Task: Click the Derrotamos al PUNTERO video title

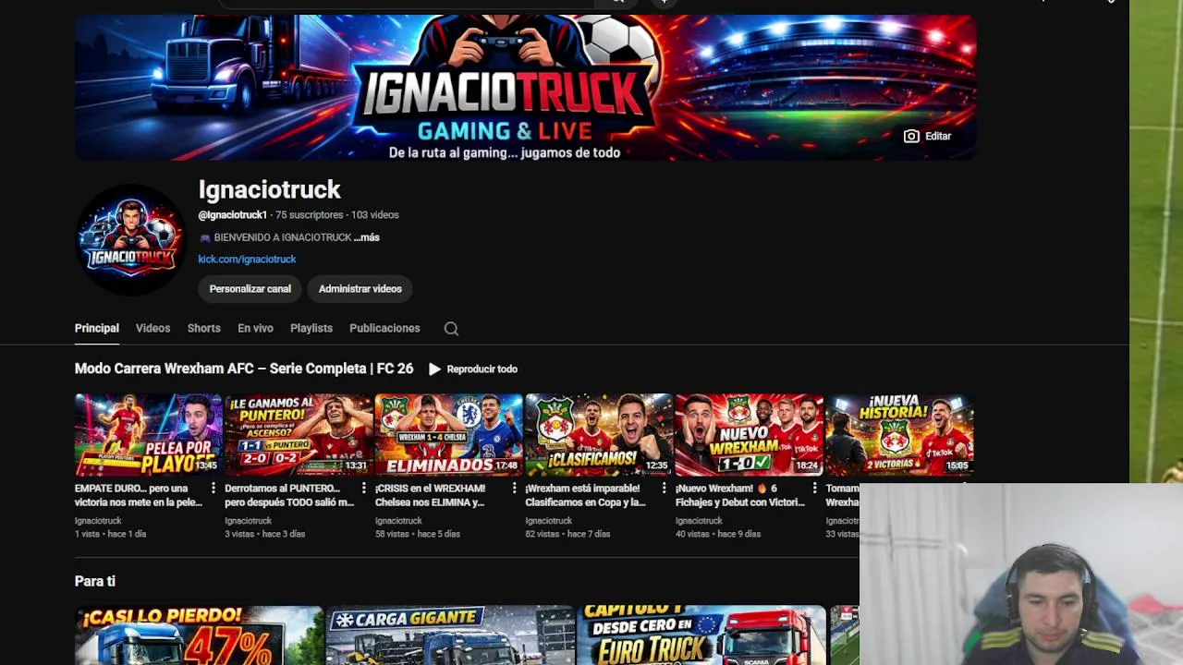Action: (x=289, y=495)
